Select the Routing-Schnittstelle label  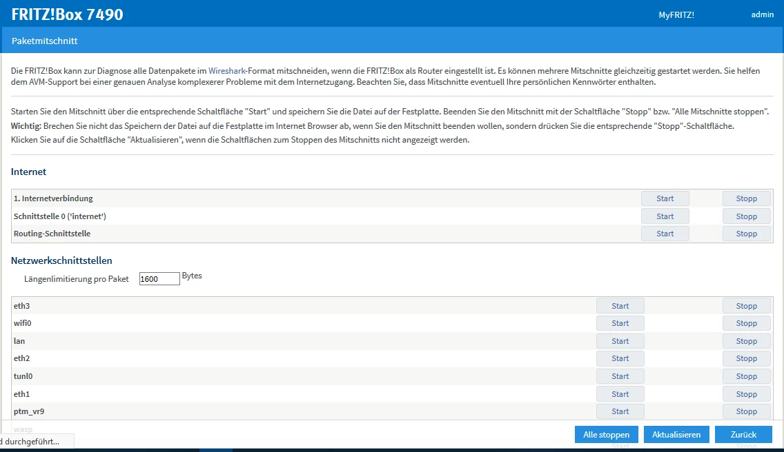tap(52, 234)
